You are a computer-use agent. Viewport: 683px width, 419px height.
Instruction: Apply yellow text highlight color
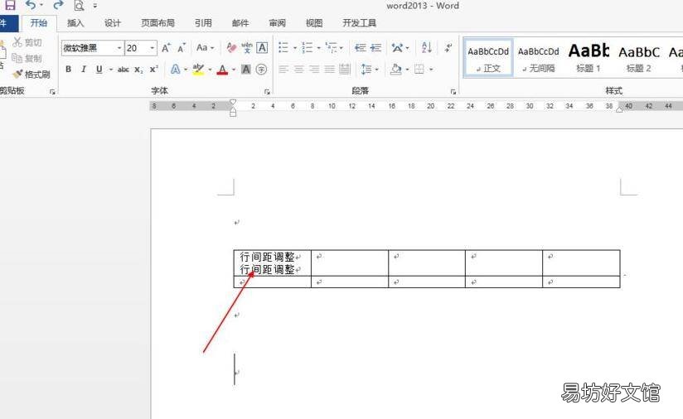[x=198, y=70]
